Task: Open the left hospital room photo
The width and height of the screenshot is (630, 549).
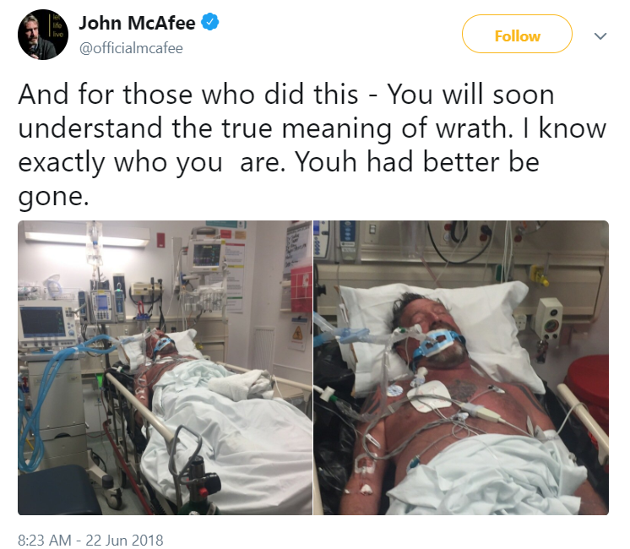Action: (165, 367)
